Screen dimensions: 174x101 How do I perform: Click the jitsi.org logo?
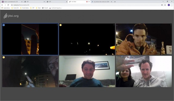[11, 16]
